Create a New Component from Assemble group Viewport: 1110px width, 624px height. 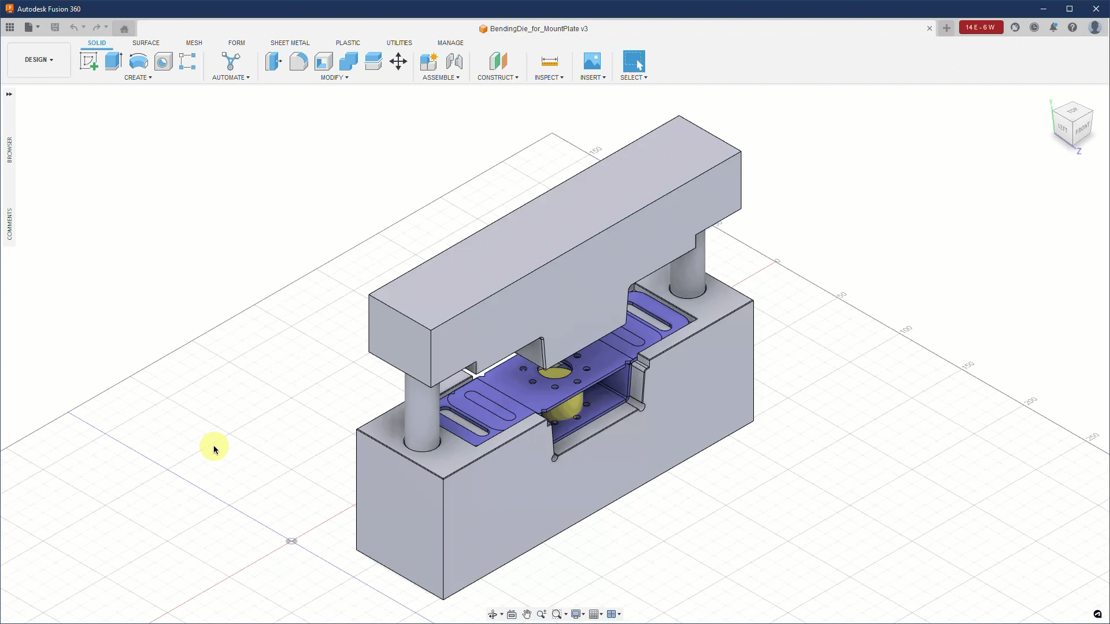429,61
